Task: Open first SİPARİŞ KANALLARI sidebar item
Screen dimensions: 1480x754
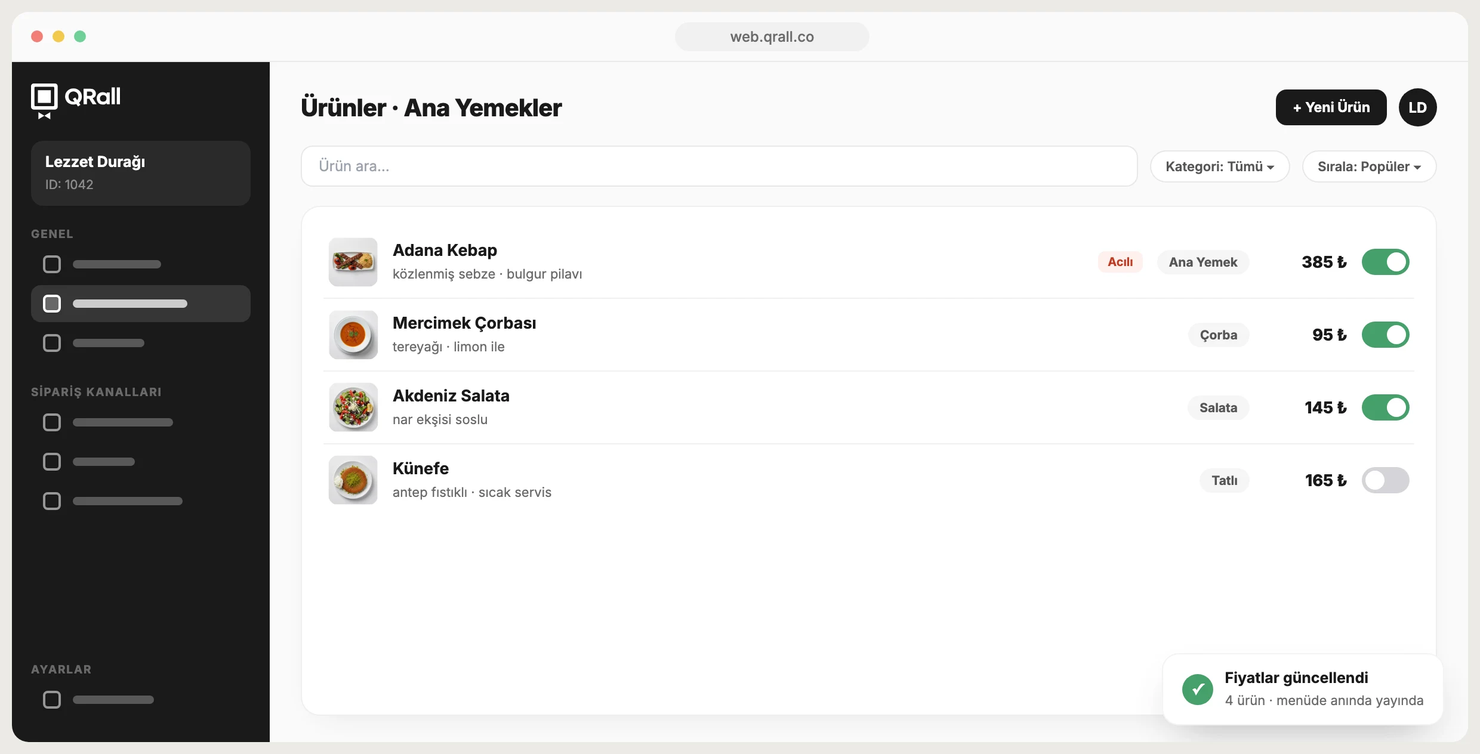Action: coord(141,422)
